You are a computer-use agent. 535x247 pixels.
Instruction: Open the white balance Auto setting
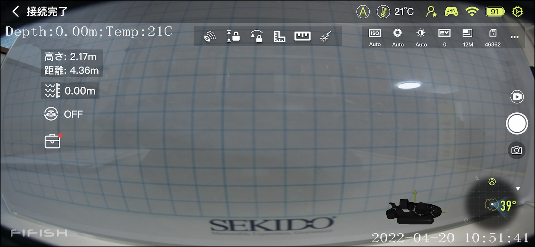[421, 37]
